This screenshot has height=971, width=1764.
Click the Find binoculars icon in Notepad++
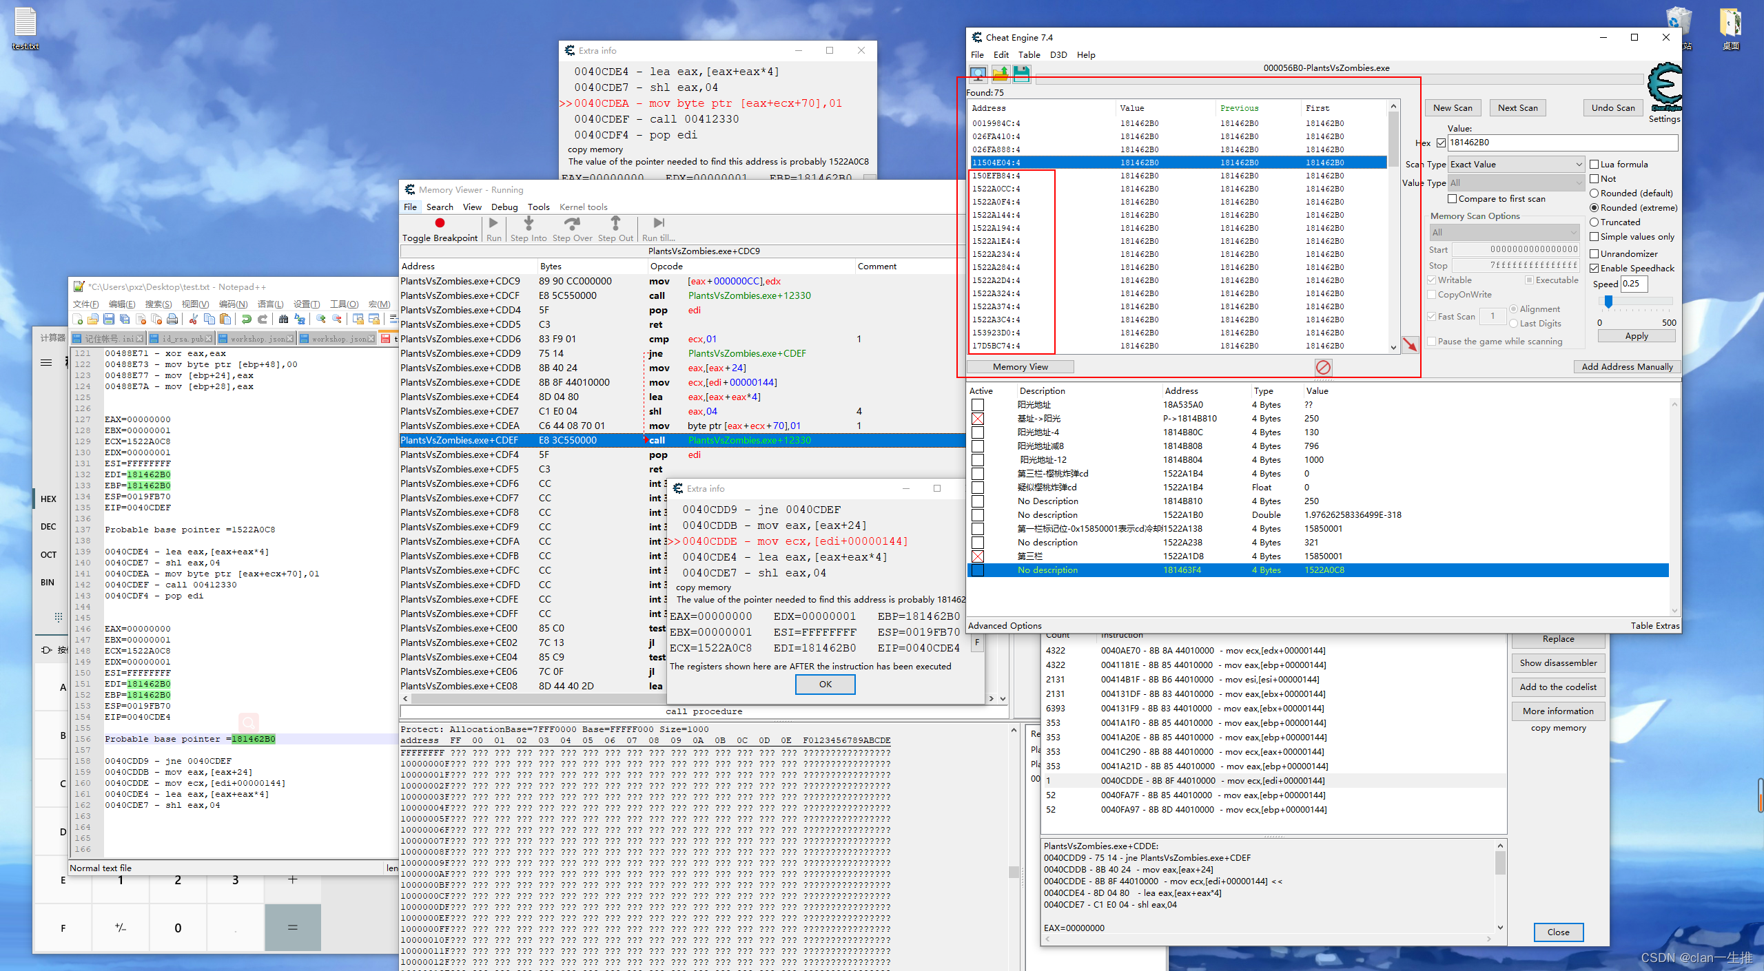click(x=284, y=319)
